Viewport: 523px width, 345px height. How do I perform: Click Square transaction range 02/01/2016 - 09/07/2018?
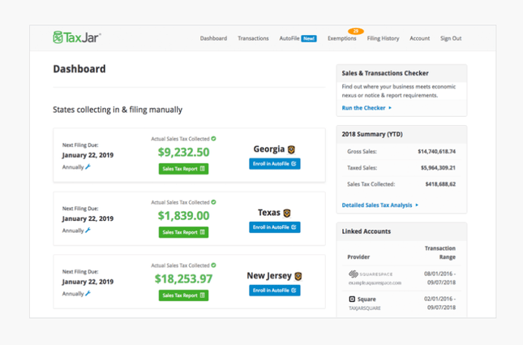coord(439,303)
